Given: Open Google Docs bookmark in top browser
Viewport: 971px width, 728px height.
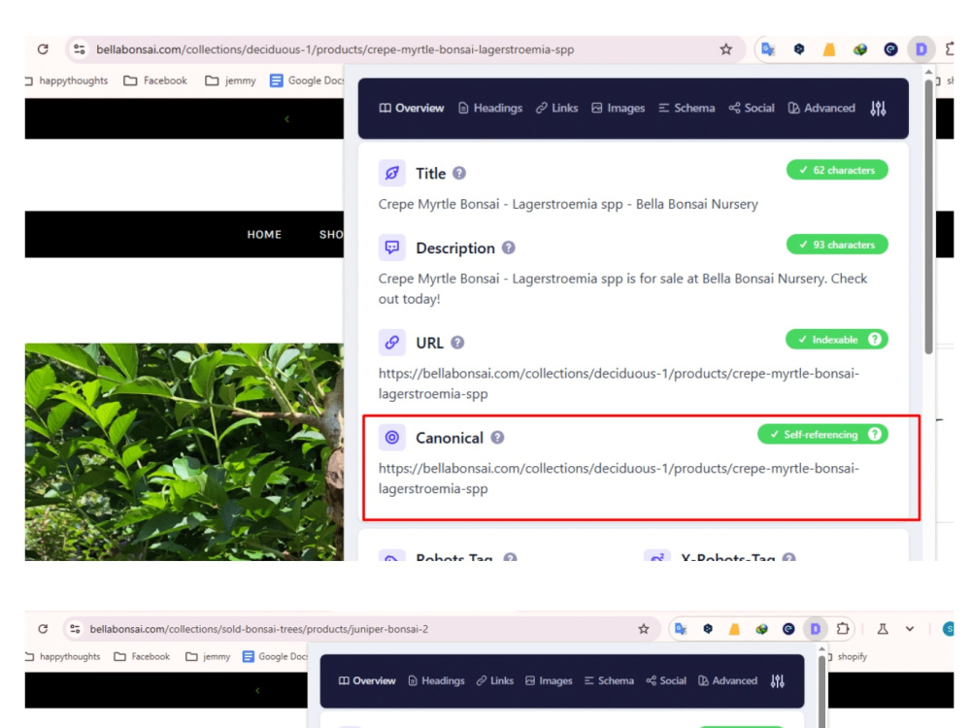Looking at the screenshot, I should pos(307,81).
